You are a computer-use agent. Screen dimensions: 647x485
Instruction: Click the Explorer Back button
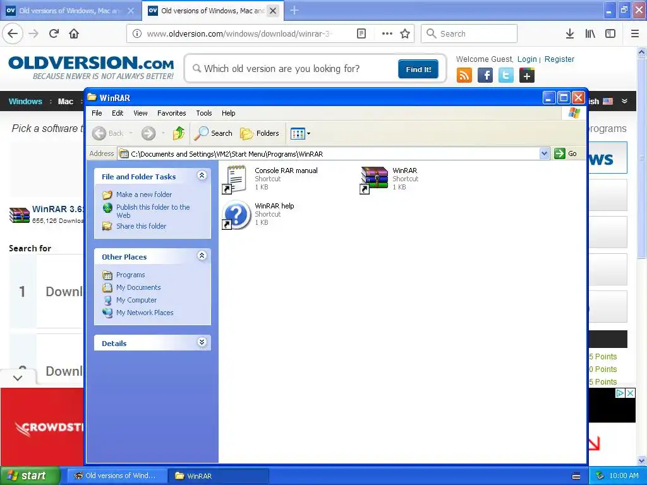pos(107,133)
